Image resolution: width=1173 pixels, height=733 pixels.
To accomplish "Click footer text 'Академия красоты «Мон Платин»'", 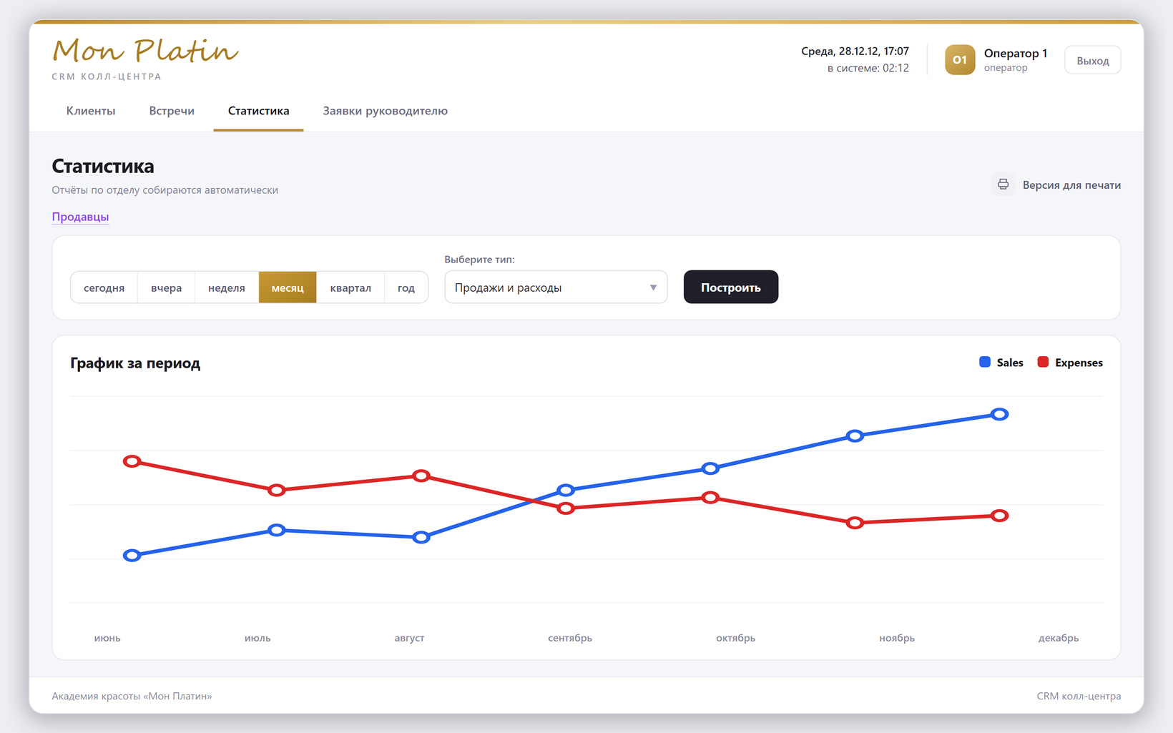I will (x=132, y=696).
